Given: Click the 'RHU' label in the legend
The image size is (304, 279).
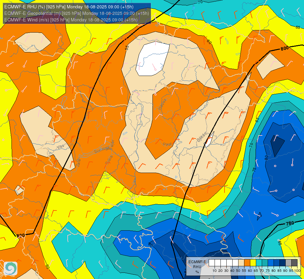Looking at the screenshot, I should click(x=197, y=267).
